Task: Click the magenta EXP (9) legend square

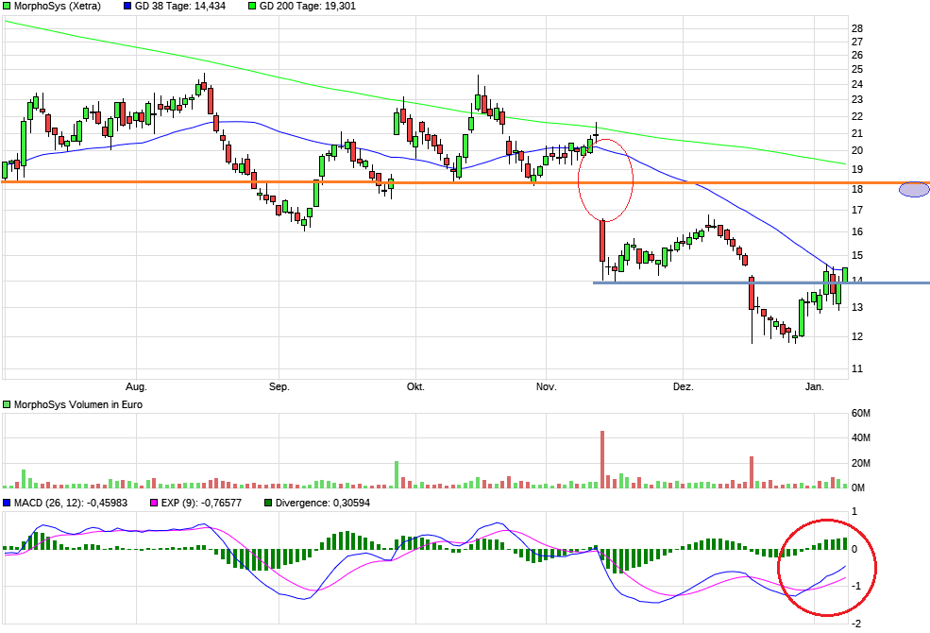Action: (x=154, y=503)
